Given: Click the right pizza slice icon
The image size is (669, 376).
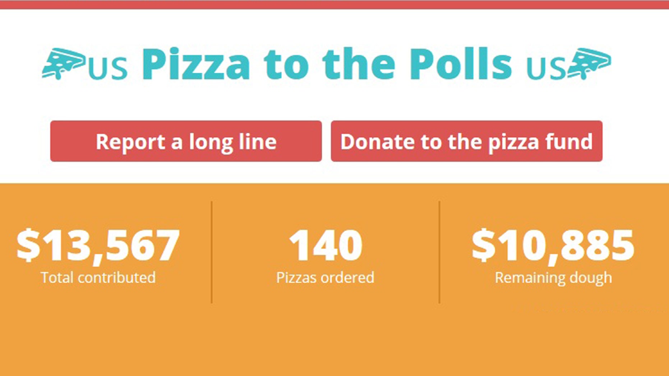Looking at the screenshot, I should 589,64.
